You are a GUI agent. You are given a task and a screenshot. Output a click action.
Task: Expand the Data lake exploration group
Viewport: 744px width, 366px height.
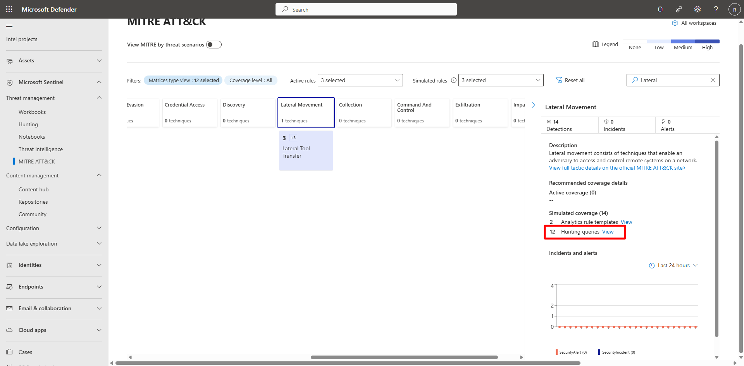99,244
